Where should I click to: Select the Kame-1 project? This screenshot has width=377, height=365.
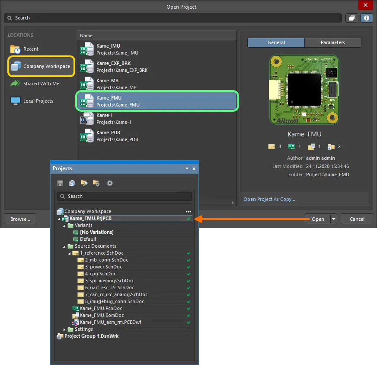157,119
